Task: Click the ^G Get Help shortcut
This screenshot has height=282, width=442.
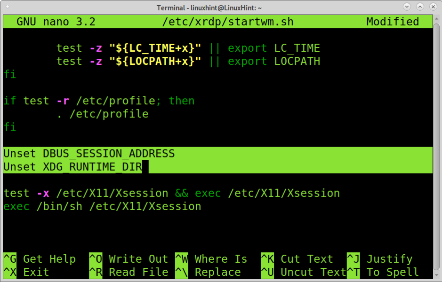Action: point(40,259)
